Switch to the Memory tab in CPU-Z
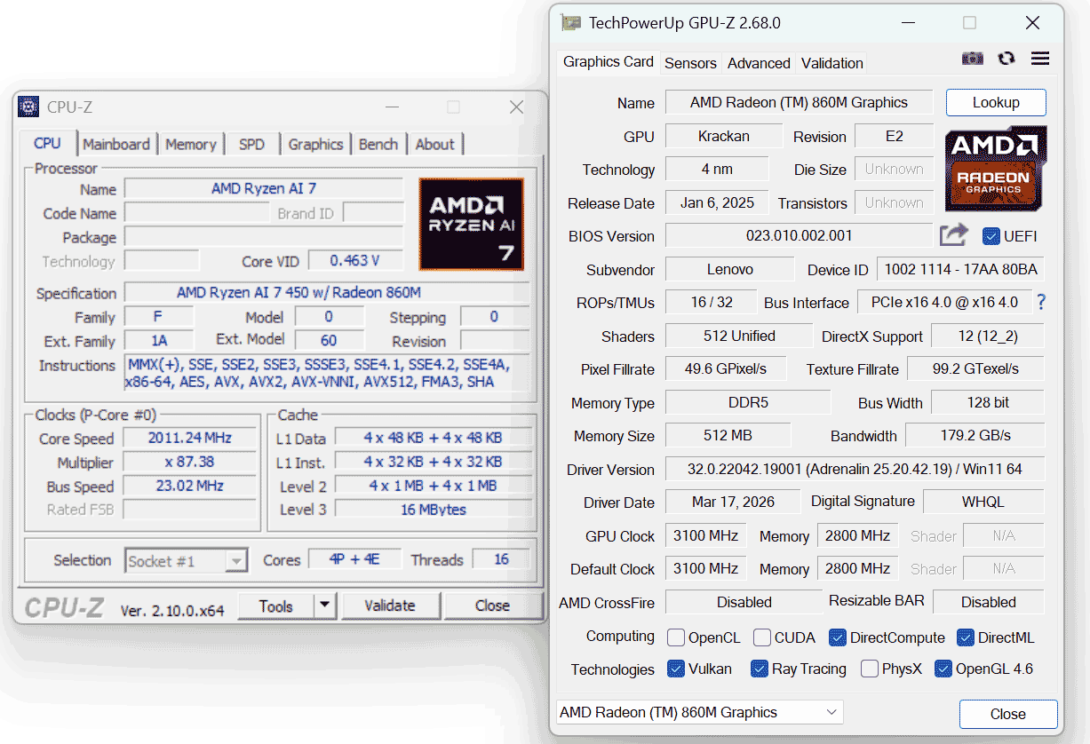The image size is (1090, 744). [190, 144]
